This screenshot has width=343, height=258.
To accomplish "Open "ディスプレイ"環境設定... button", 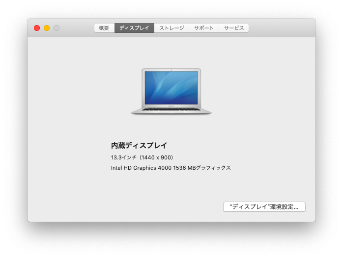I will pos(264,206).
